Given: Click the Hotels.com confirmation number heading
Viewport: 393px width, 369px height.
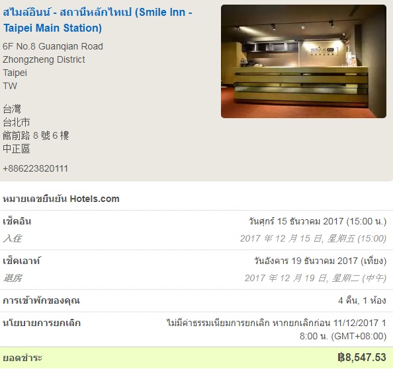Looking at the screenshot, I should pos(61,199).
